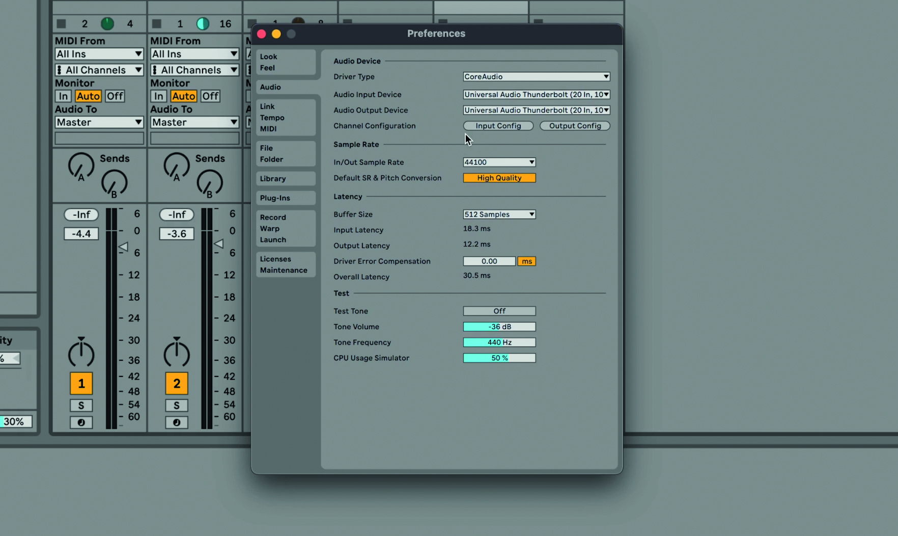The width and height of the screenshot is (898, 536).
Task: Set track 1 monitor to Auto
Action: [x=88, y=96]
